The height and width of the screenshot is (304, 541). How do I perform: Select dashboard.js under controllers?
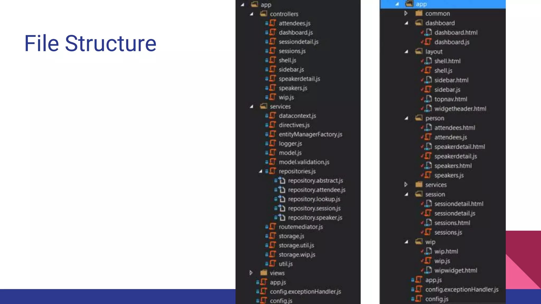click(x=296, y=32)
